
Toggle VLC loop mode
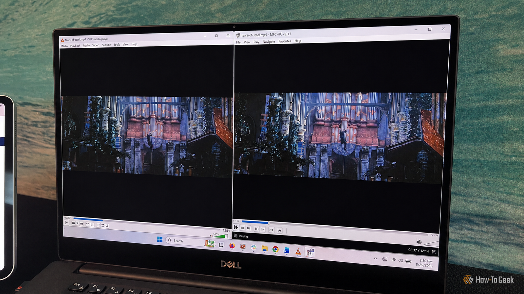coord(103,225)
